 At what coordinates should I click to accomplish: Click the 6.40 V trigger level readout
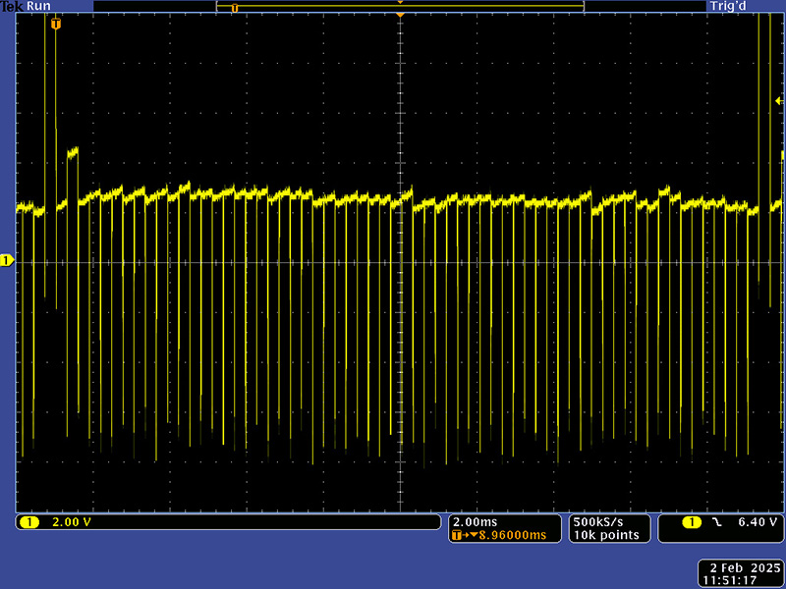[x=757, y=522]
